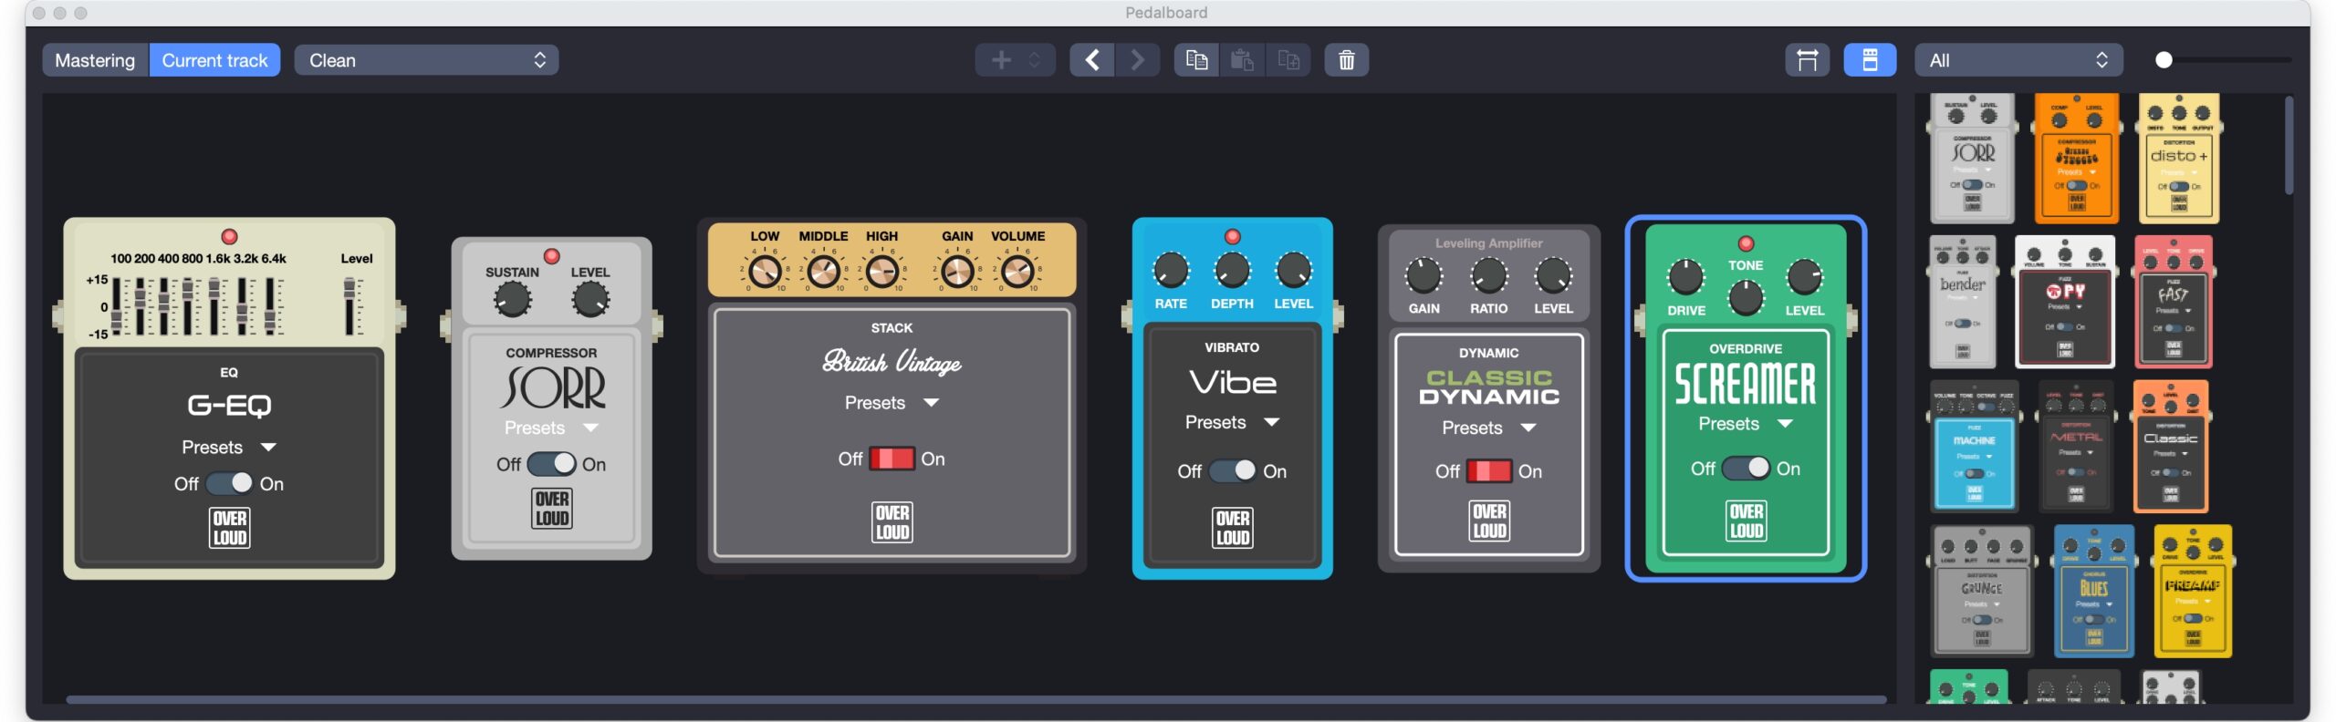The width and height of the screenshot is (2336, 722).
Task: Select the Current track tab
Action: click(214, 60)
